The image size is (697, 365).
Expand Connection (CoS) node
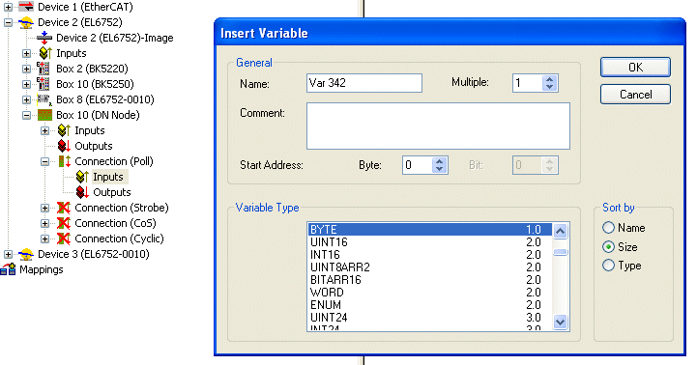pyautogui.click(x=44, y=223)
